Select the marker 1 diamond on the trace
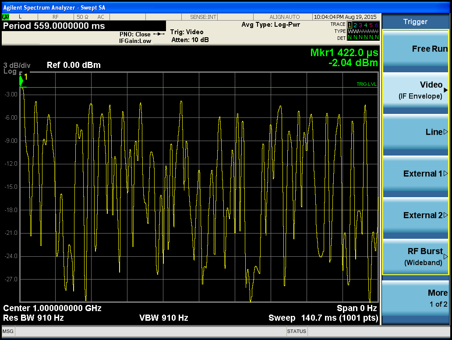The image size is (452, 340). click(x=21, y=81)
